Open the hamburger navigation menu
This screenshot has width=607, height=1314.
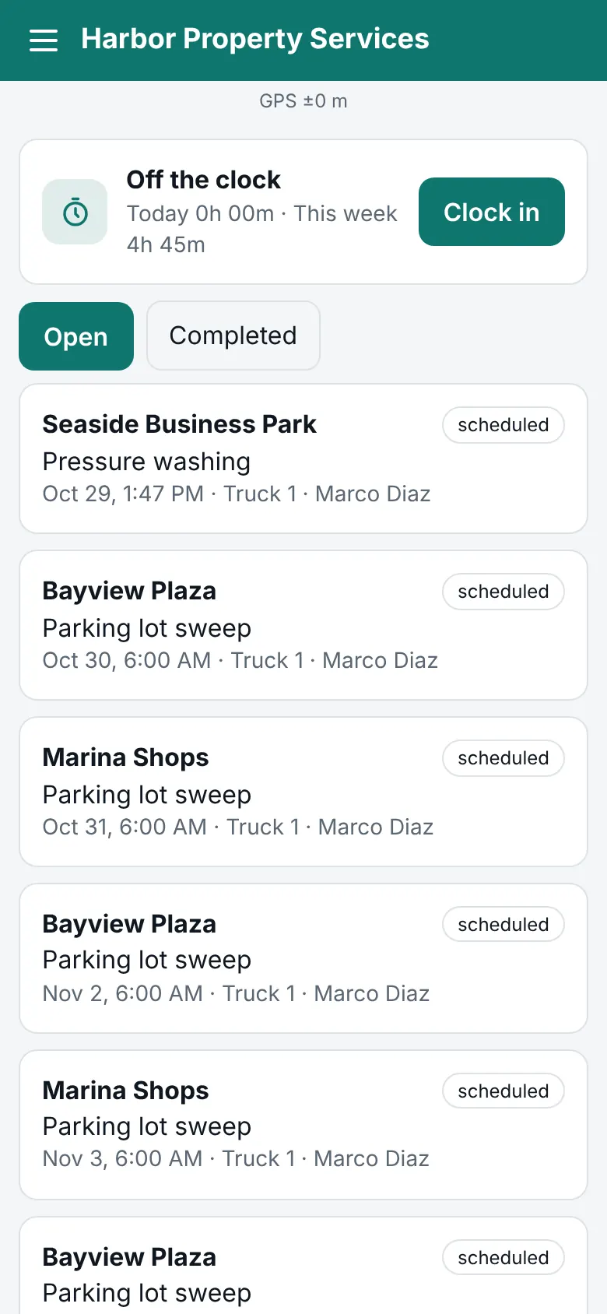pos(44,40)
